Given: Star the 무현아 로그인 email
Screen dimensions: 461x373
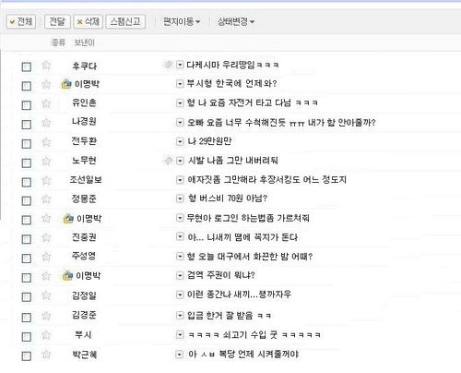Looking at the screenshot, I should pos(46,218).
